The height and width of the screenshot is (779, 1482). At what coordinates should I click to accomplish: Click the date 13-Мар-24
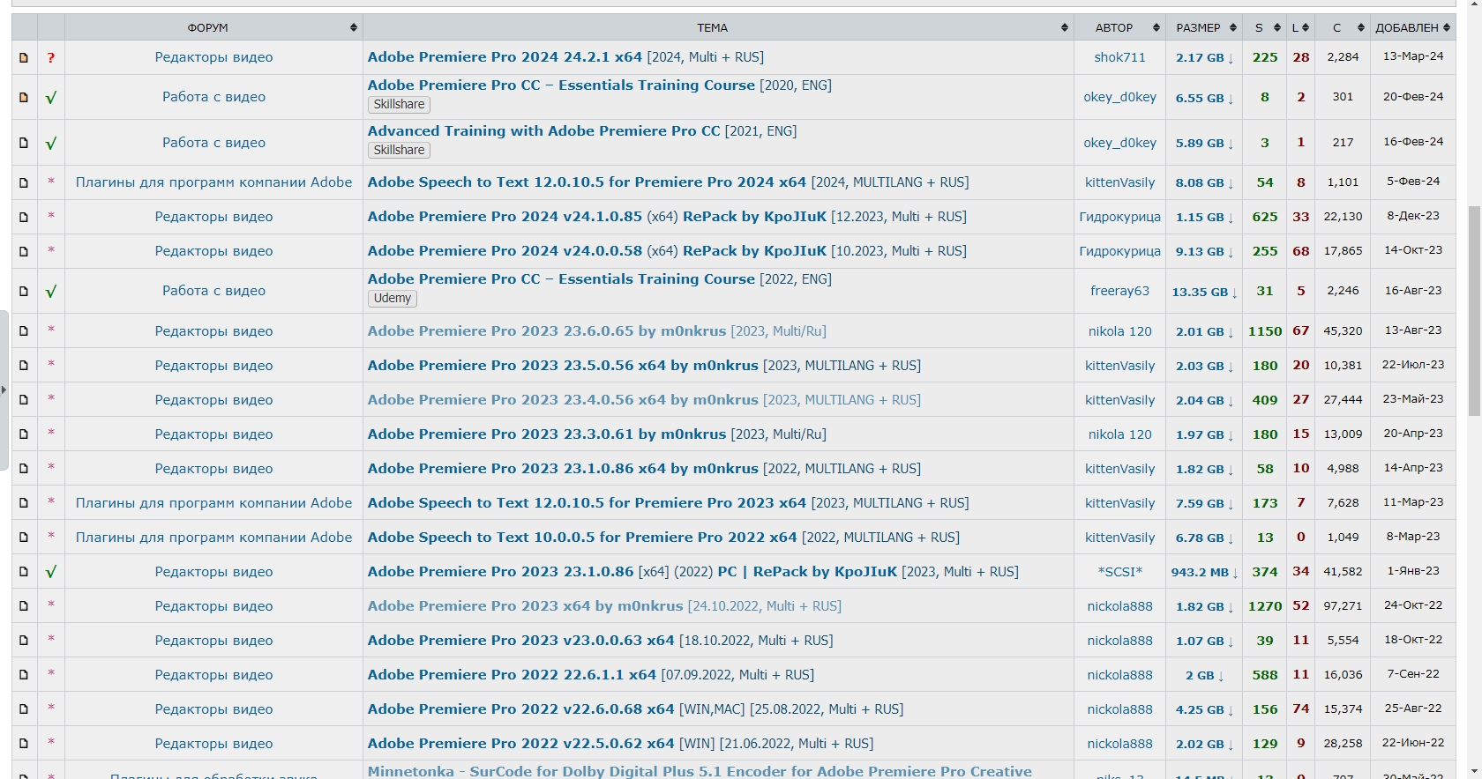coord(1413,56)
